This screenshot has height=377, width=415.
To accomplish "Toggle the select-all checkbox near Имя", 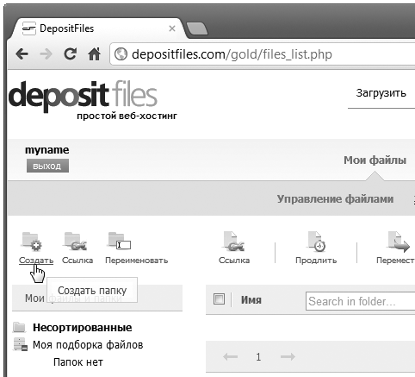I will tap(219, 299).
